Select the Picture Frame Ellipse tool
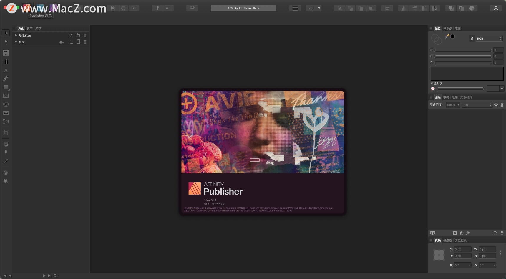This screenshot has width=506, height=279. click(x=6, y=104)
